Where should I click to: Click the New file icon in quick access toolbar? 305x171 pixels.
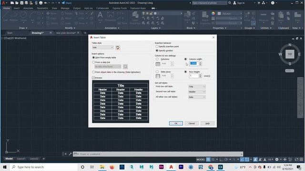pos(12,3)
